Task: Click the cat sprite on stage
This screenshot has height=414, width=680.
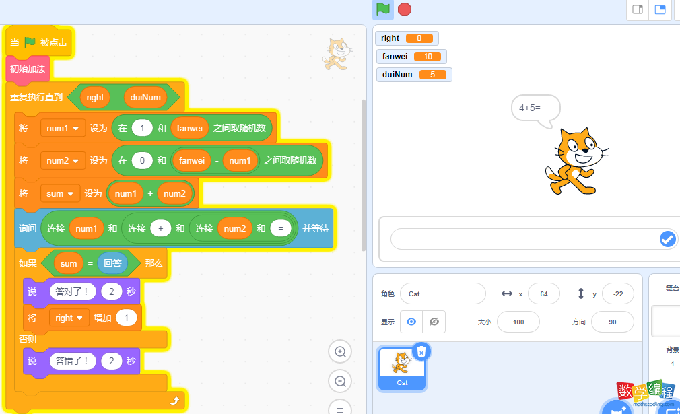Action: (576, 162)
